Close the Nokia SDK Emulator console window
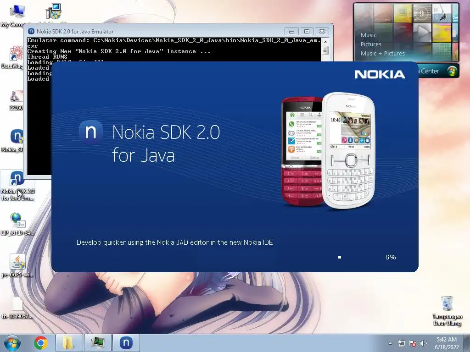The width and height of the screenshot is (470, 352). coord(322,32)
